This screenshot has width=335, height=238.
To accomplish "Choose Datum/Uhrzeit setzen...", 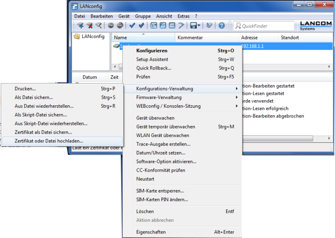I will 183,153.
